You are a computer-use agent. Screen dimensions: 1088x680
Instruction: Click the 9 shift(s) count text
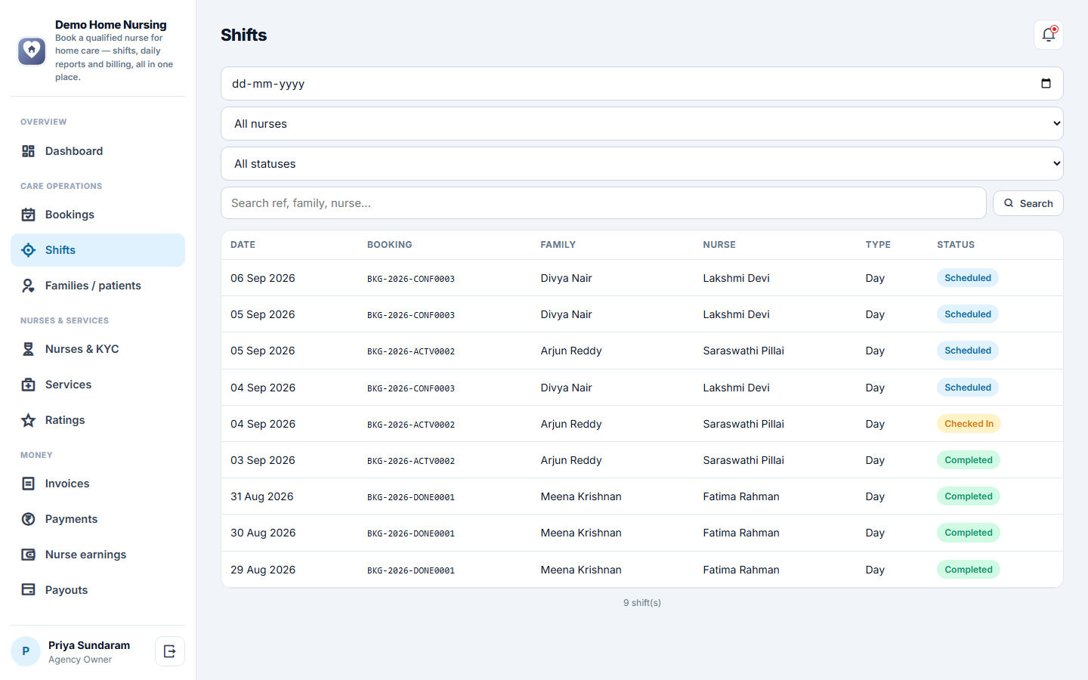pyautogui.click(x=642, y=603)
